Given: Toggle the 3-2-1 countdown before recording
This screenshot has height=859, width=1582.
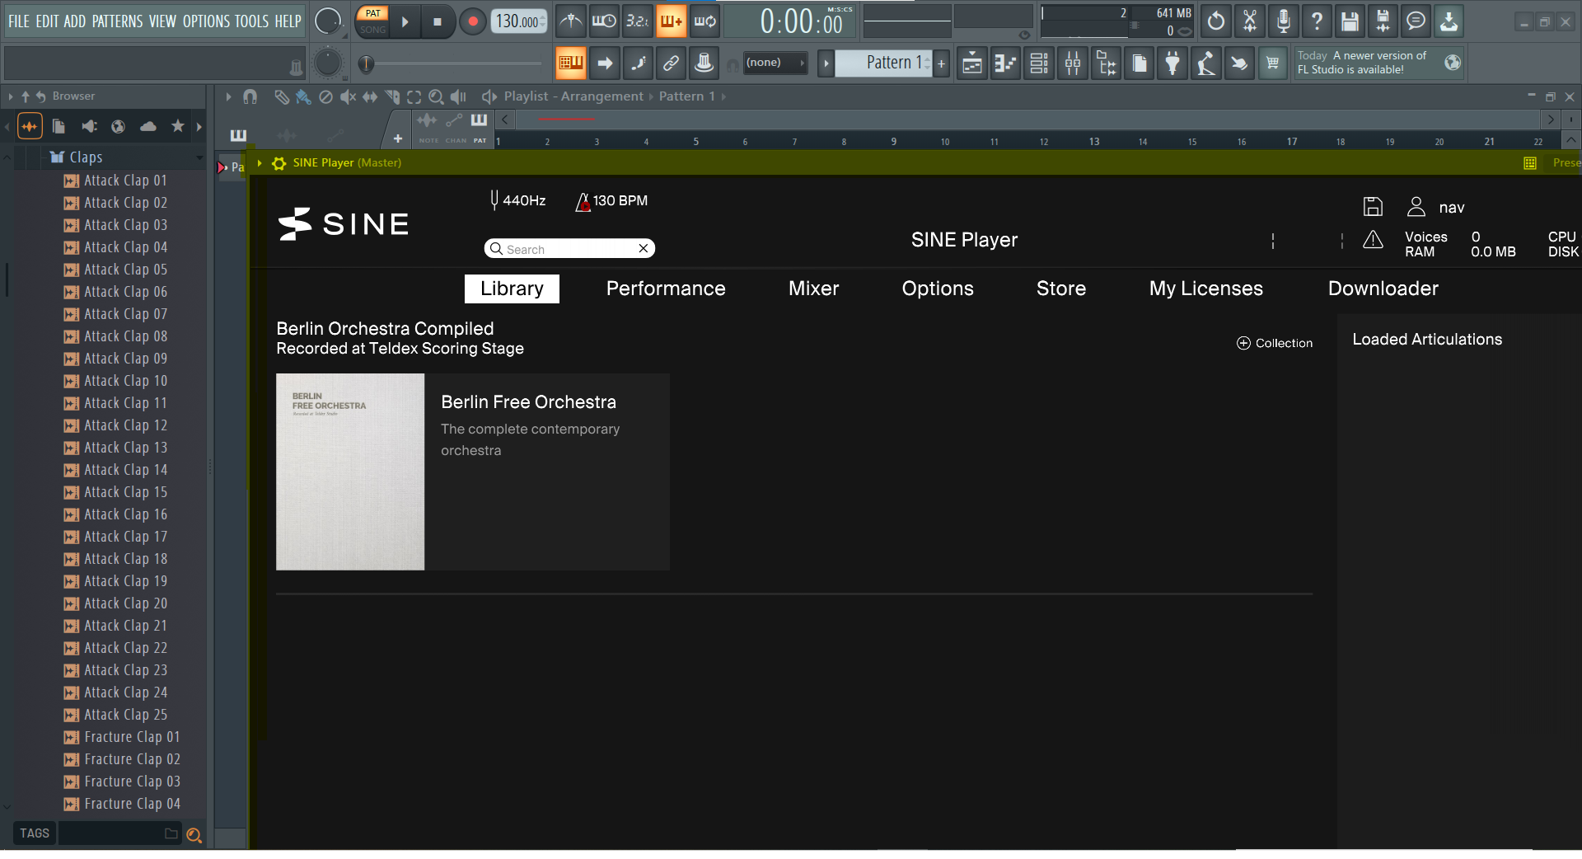Looking at the screenshot, I should [x=637, y=21].
